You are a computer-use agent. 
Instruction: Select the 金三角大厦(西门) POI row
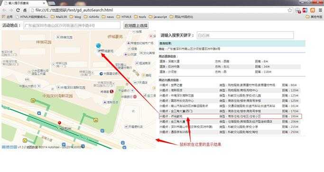tap(230, 111)
